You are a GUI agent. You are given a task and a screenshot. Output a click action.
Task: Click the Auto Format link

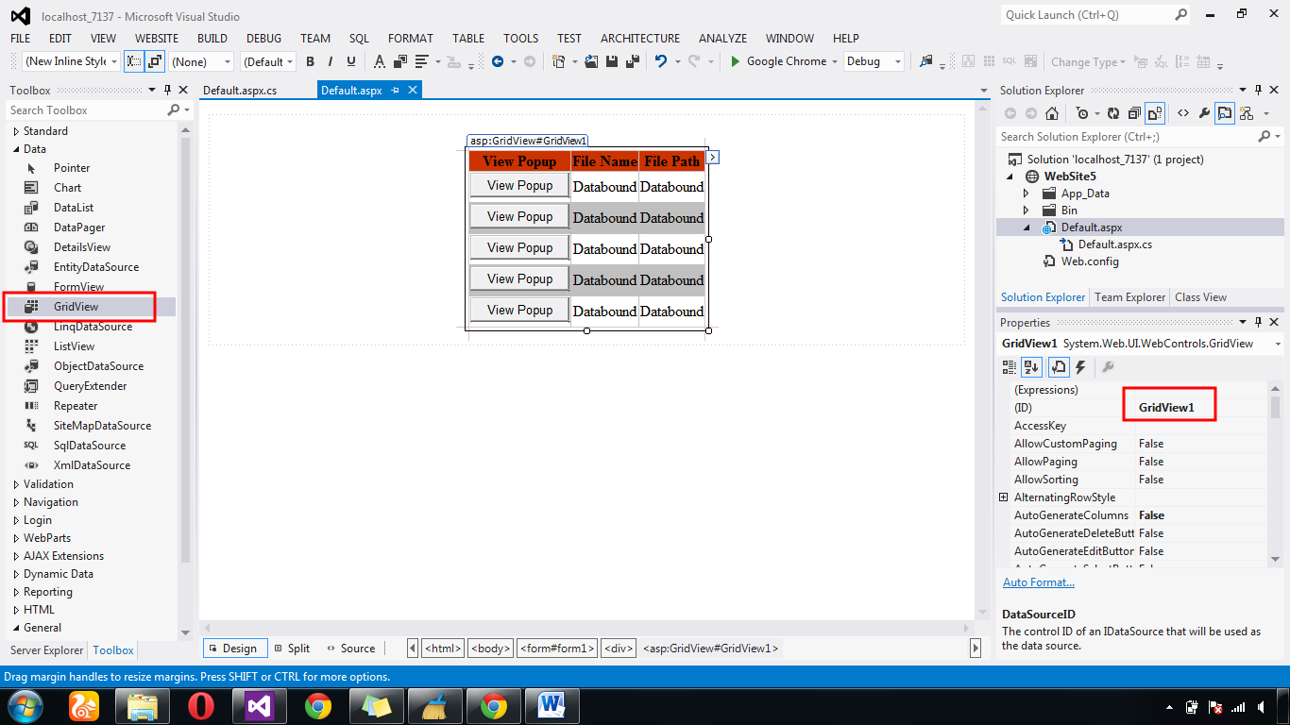point(1039,582)
